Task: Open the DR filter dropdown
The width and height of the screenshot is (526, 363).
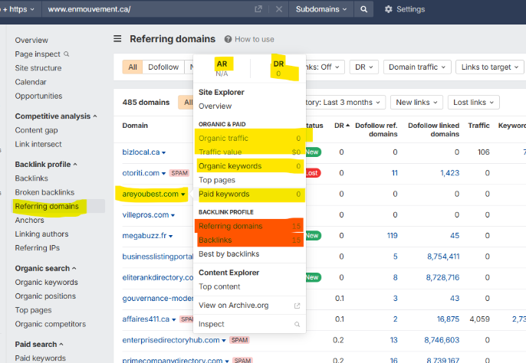Action: click(x=364, y=67)
